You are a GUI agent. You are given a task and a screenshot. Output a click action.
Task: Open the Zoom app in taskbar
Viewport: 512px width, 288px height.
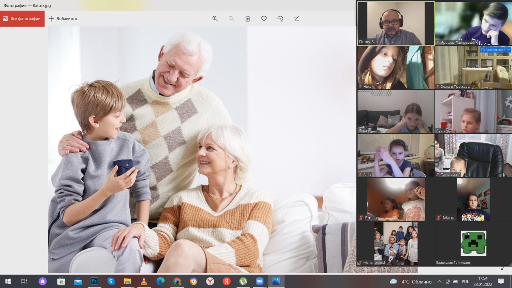(x=260, y=281)
